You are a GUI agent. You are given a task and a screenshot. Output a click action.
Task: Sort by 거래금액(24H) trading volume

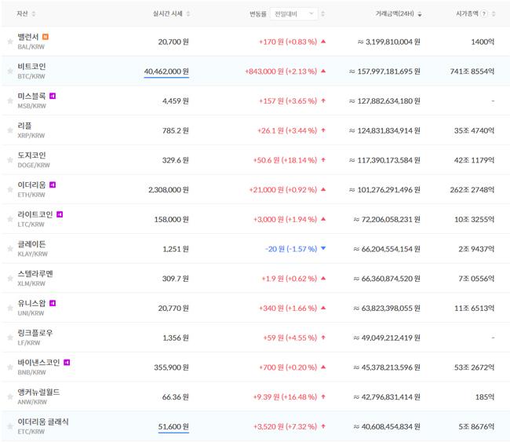398,14
